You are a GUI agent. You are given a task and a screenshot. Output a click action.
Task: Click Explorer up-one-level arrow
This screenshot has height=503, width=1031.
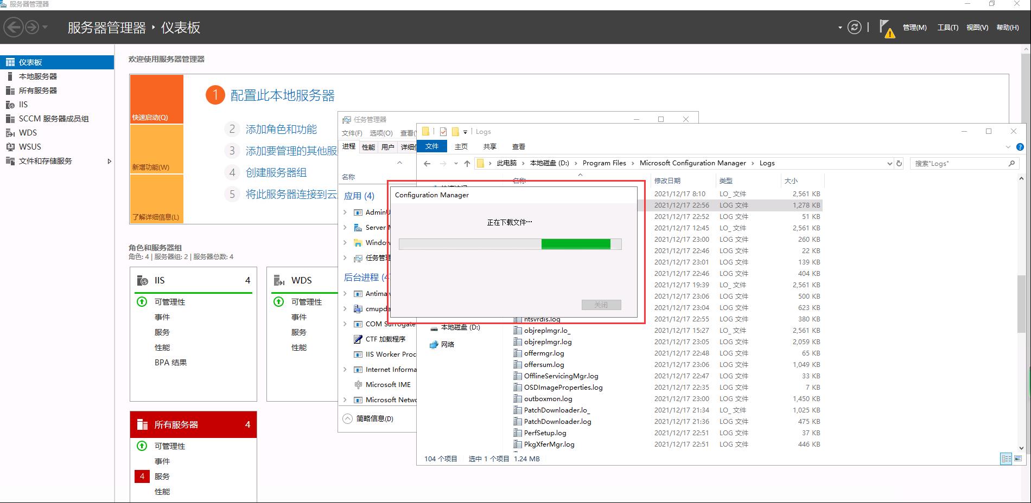(467, 164)
